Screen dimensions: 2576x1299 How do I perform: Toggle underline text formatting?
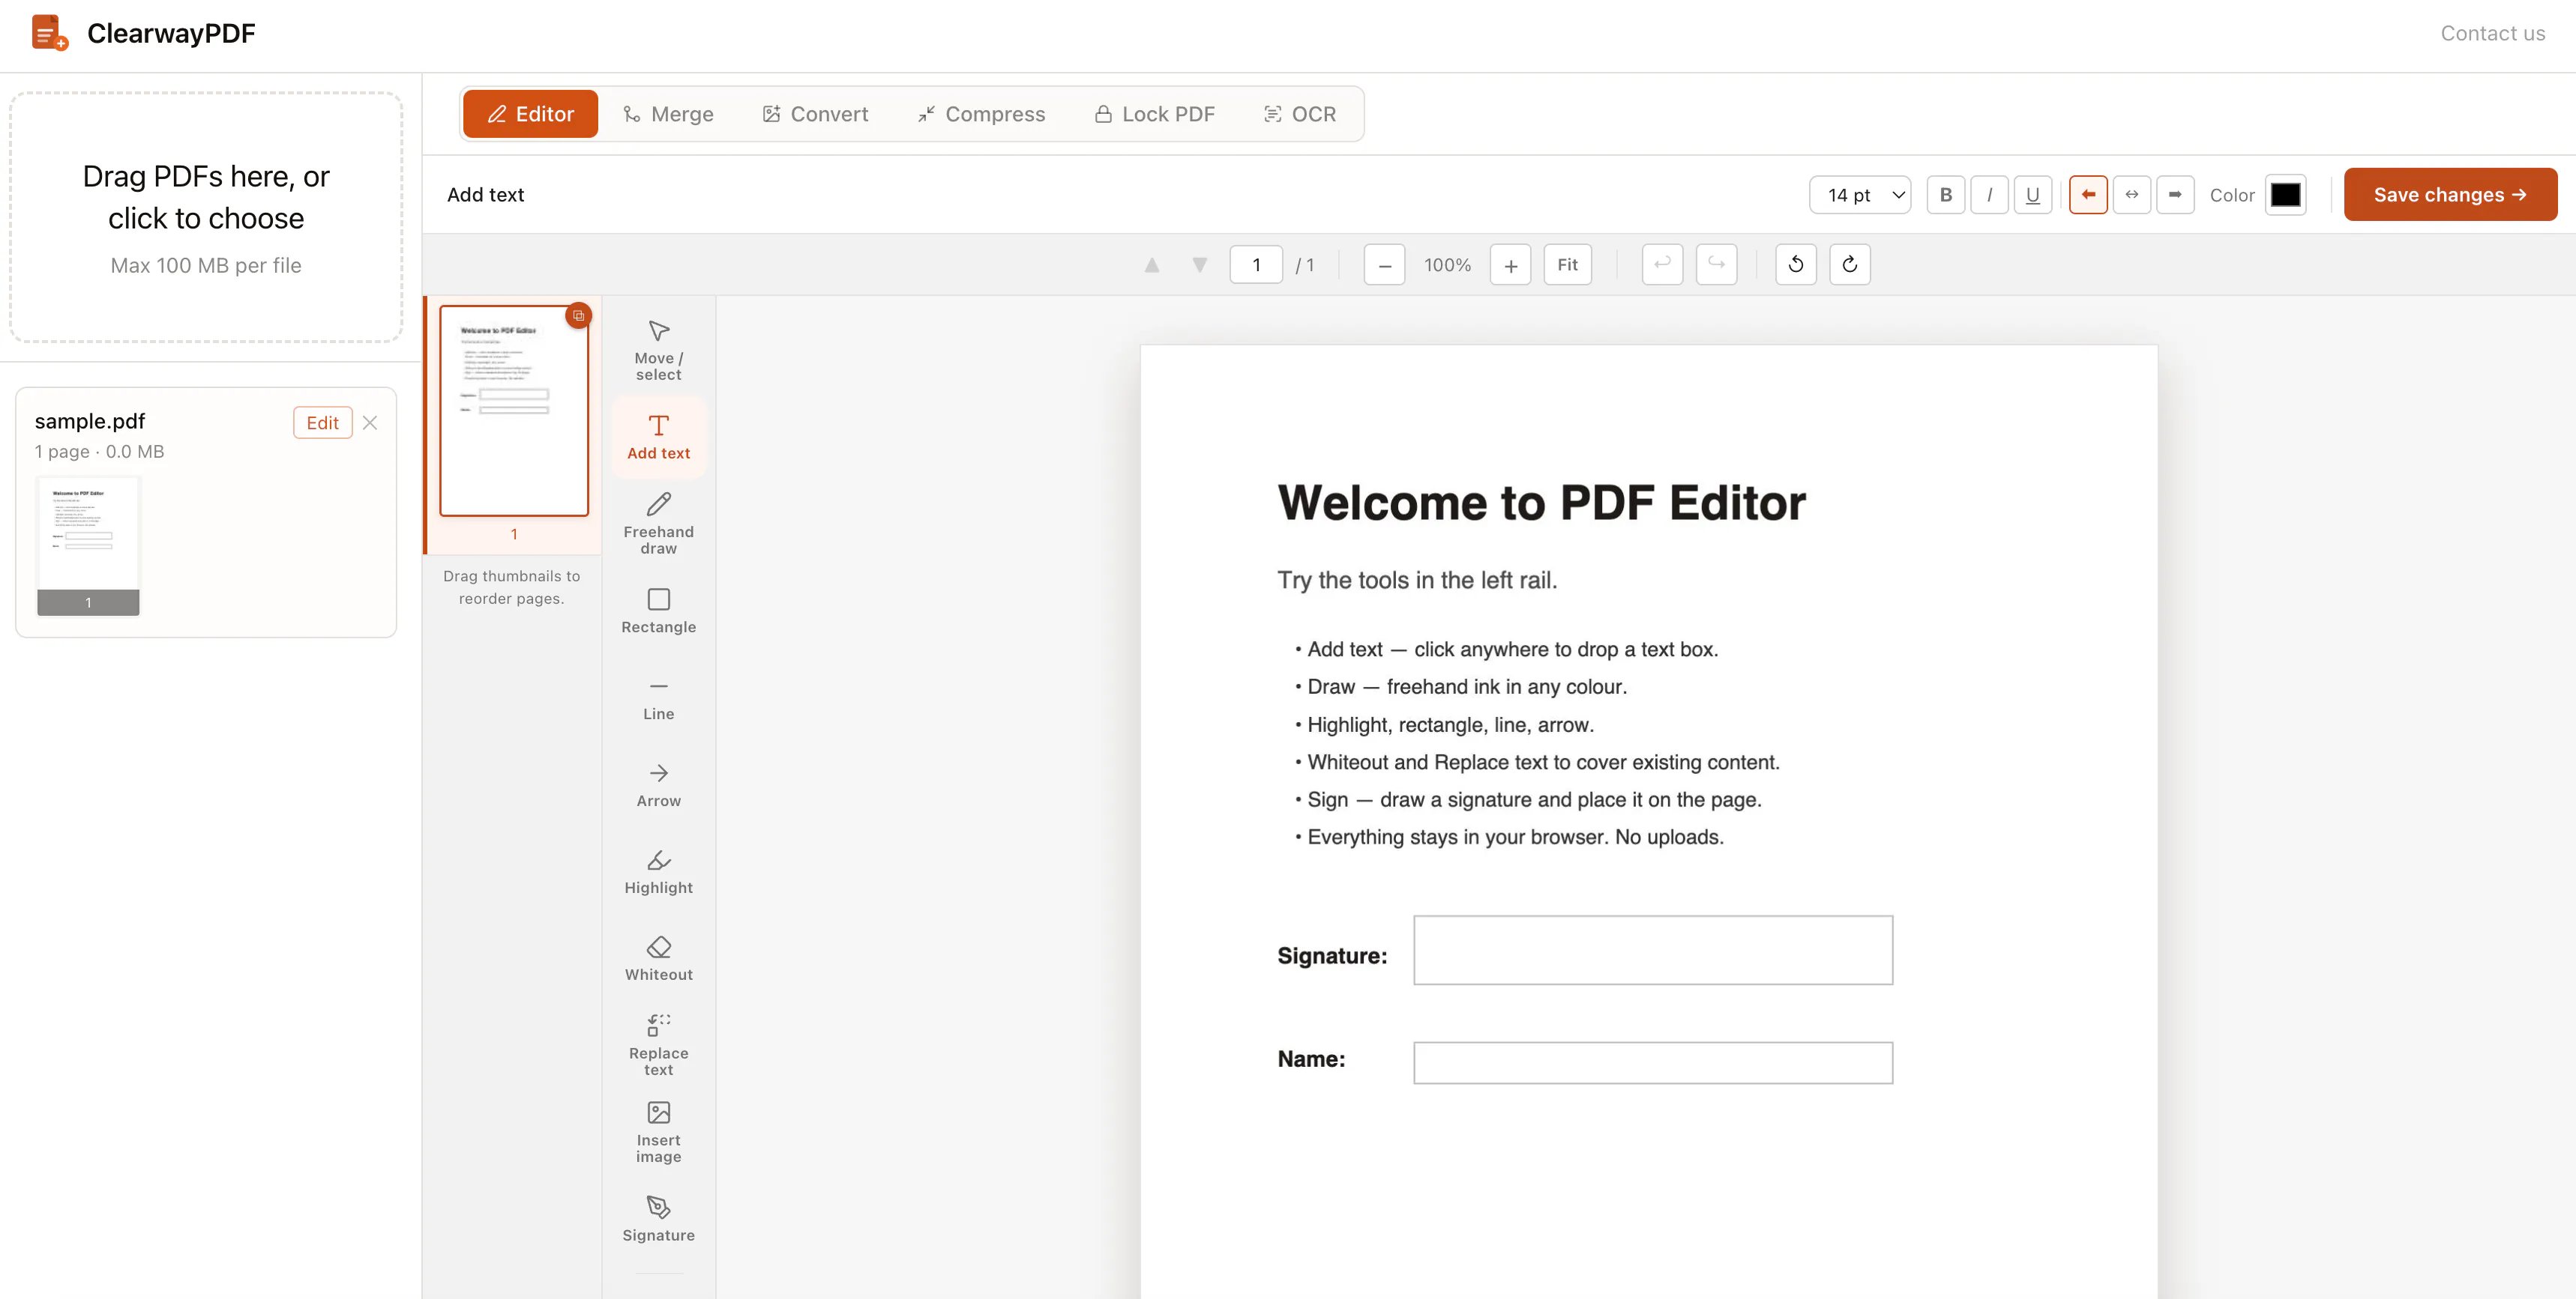[2032, 195]
